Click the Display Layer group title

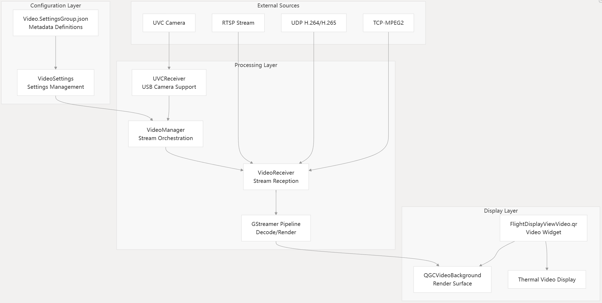tap(501, 211)
